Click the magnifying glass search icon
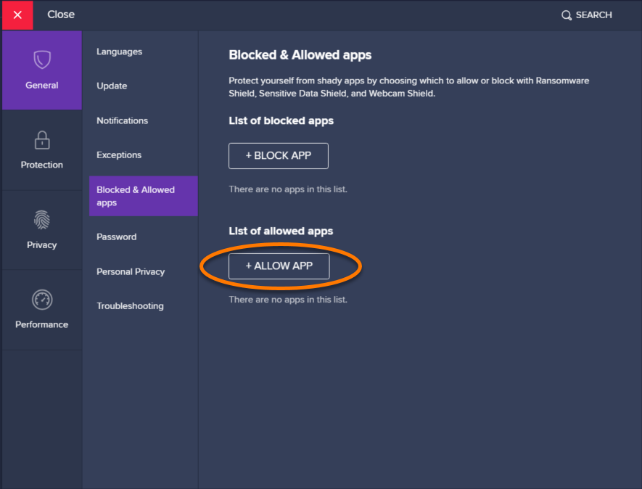The height and width of the screenshot is (489, 642). pyautogui.click(x=567, y=15)
